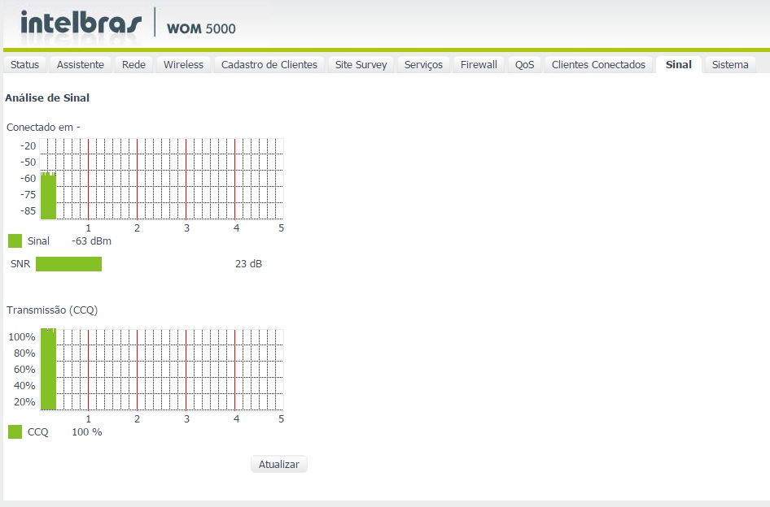Open the Status tab
The width and height of the screenshot is (770, 507).
(x=24, y=65)
